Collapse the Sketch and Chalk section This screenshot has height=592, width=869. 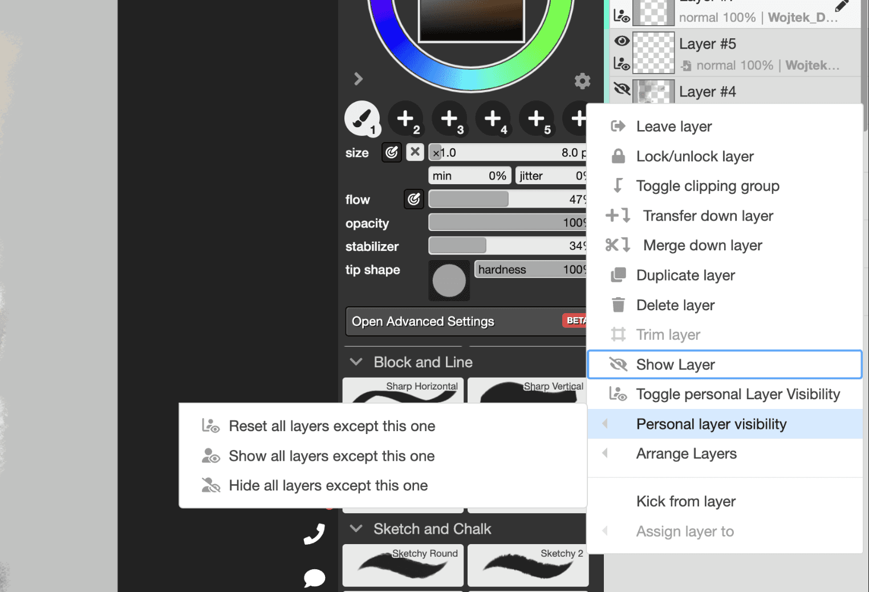[x=356, y=529]
